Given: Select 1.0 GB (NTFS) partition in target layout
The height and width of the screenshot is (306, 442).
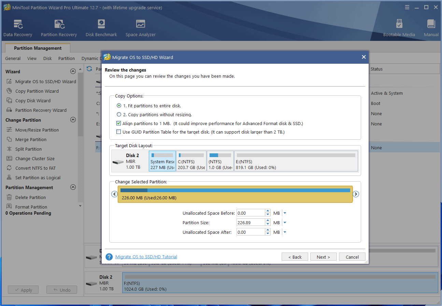Looking at the screenshot, I should click(x=220, y=161).
